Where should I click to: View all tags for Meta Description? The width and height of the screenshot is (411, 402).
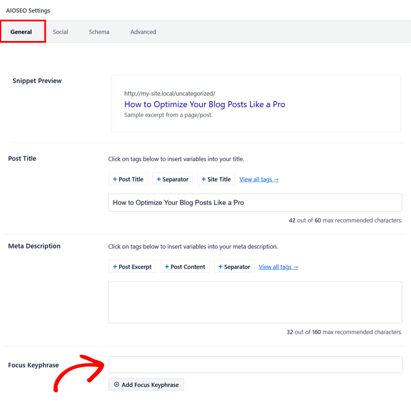278,267
